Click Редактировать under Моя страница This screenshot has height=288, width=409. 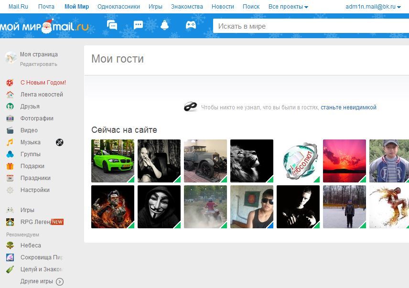39,64
